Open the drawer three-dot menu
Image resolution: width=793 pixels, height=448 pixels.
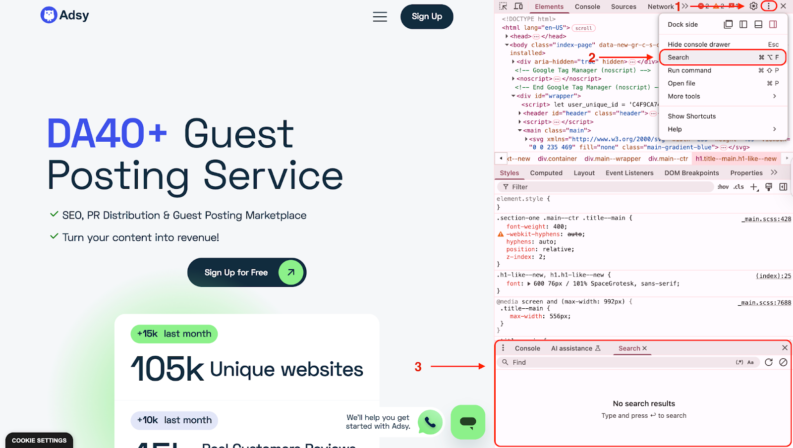tap(503, 348)
